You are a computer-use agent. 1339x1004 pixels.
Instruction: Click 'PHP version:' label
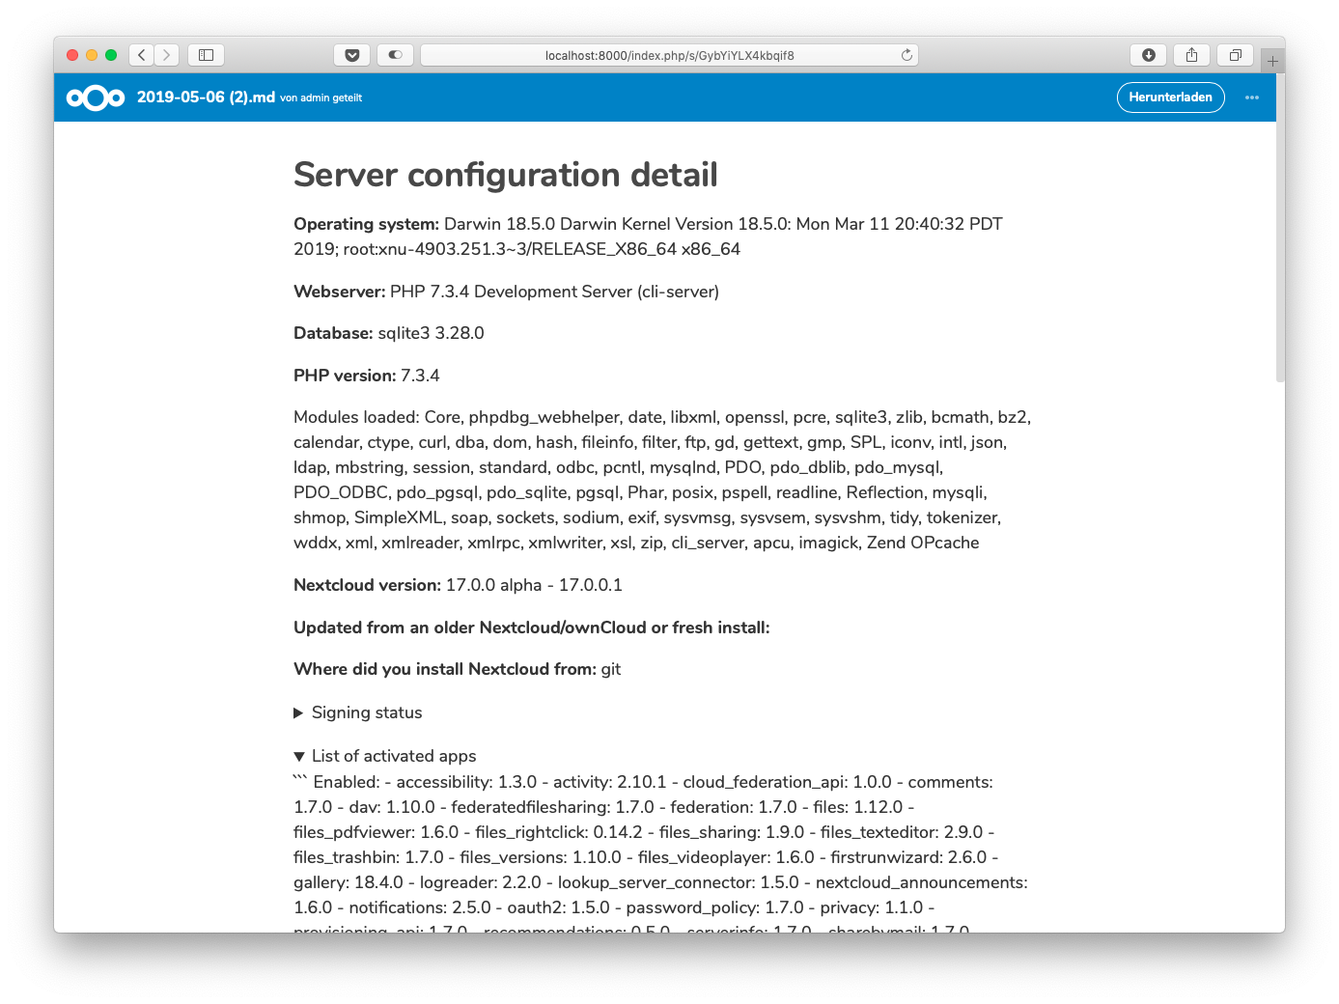coord(345,376)
